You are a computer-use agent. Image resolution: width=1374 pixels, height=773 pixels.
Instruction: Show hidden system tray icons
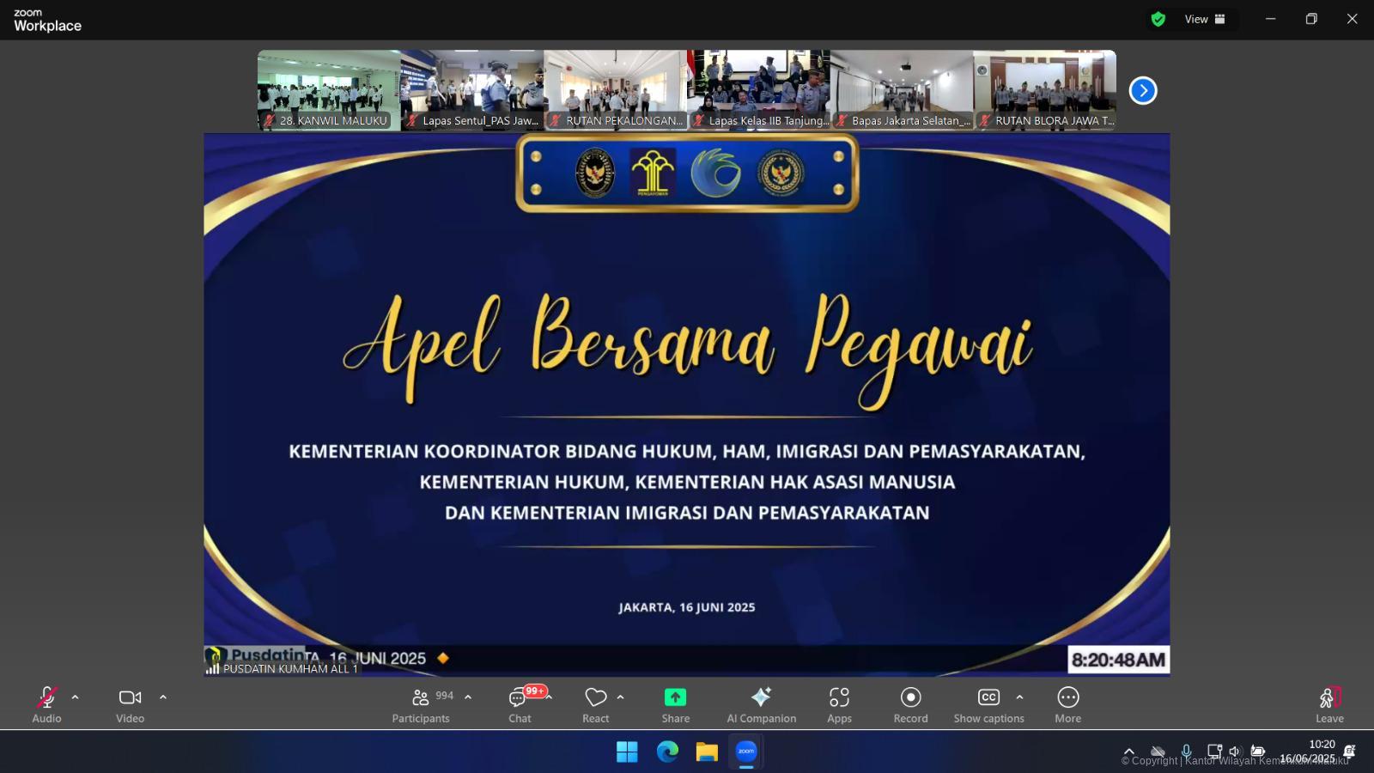pyautogui.click(x=1129, y=752)
